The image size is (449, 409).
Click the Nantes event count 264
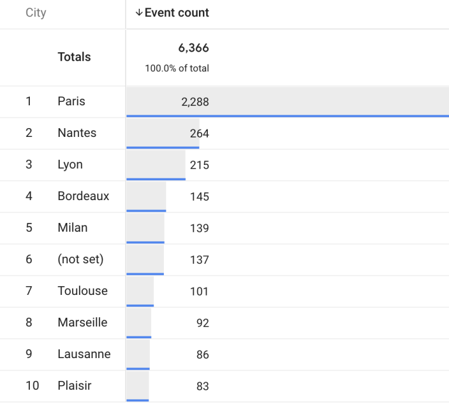pos(199,133)
